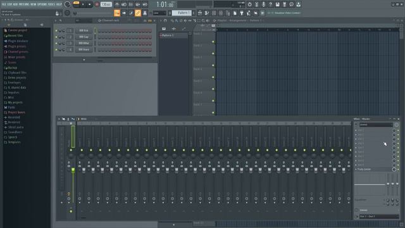The image size is (405, 228).
Task: Toggle mute LED for 808 Snare channel
Action: (x=56, y=49)
